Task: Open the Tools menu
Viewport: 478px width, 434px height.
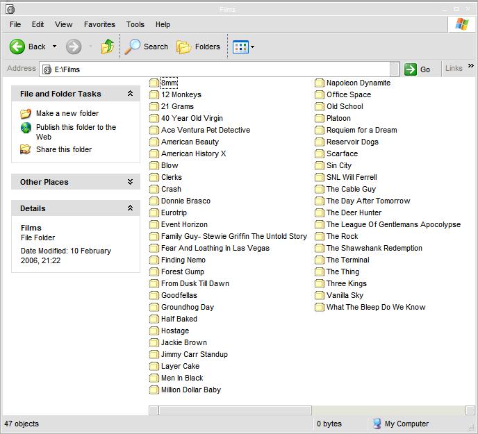Action: 135,24
